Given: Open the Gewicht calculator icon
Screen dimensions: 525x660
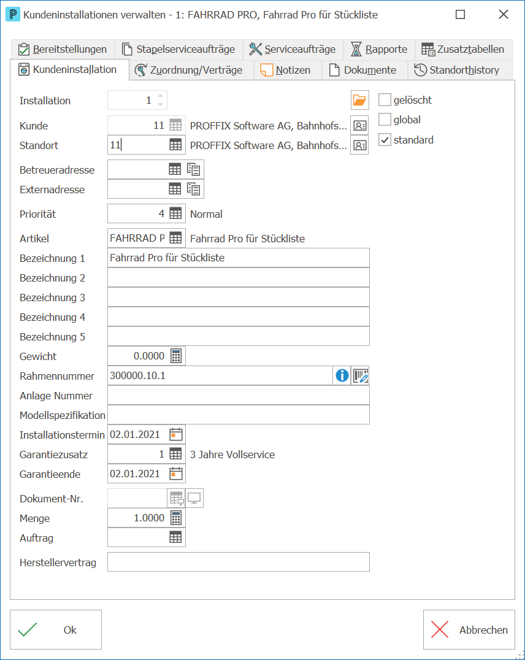Looking at the screenshot, I should pyautogui.click(x=176, y=356).
